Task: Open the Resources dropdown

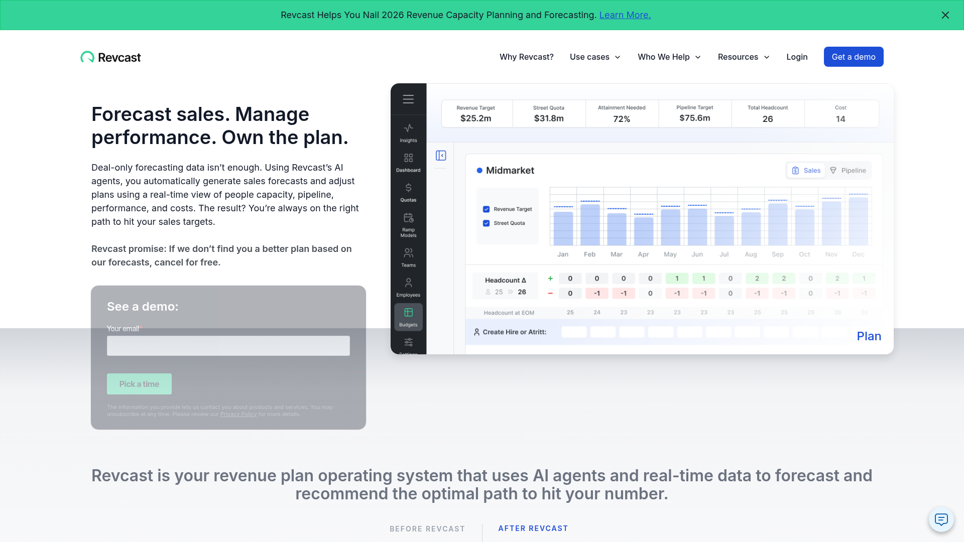Action: [x=743, y=57]
